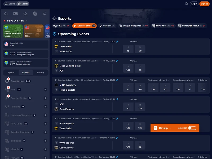This screenshot has width=212, height=159.
Task: Click the Popular Now flame icon
Action: click(x=5, y=21)
